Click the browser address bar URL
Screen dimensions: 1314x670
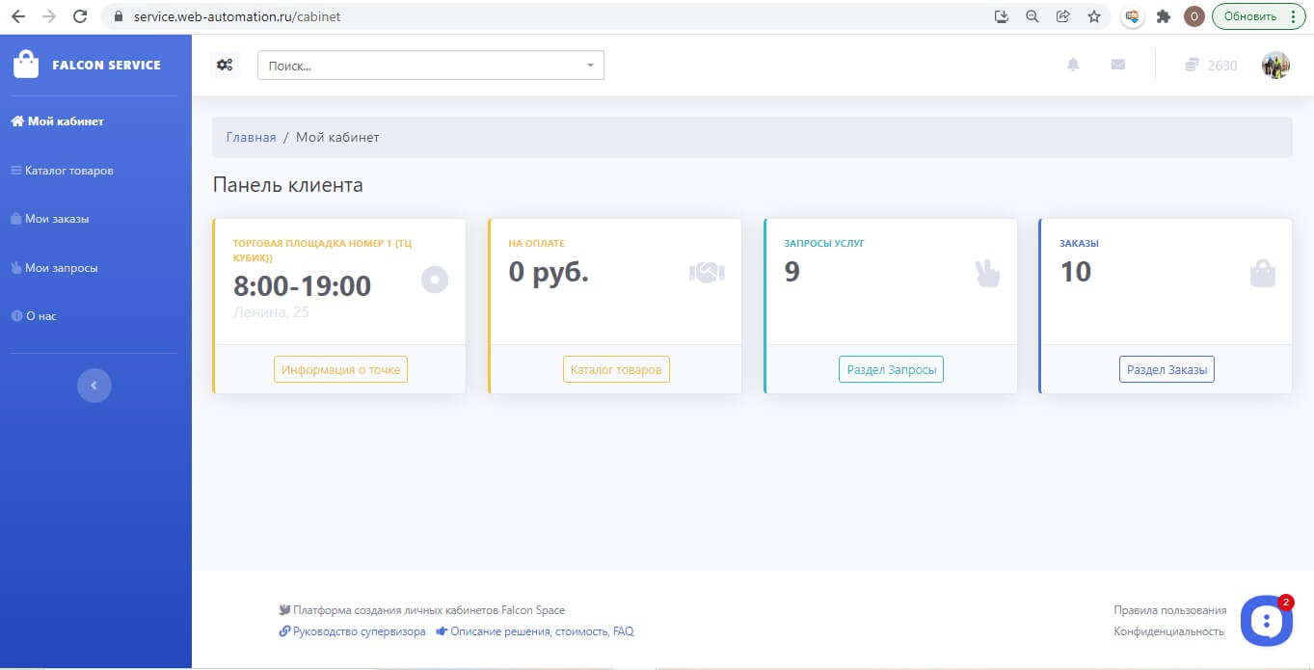click(x=237, y=16)
